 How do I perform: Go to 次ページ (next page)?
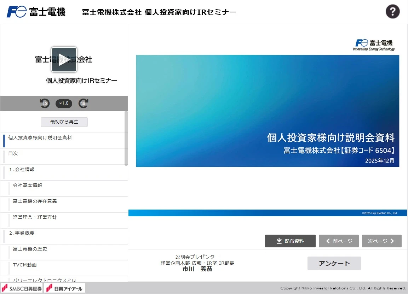(x=381, y=241)
